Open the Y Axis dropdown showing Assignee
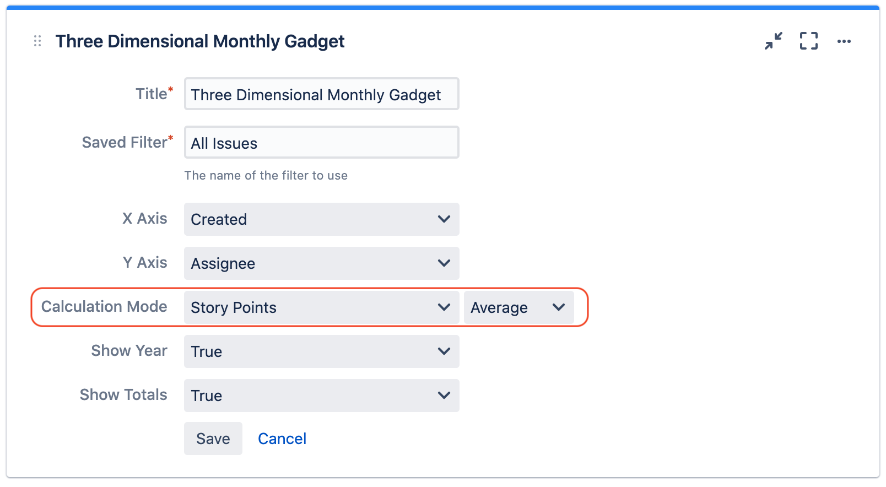886x487 pixels. (321, 263)
